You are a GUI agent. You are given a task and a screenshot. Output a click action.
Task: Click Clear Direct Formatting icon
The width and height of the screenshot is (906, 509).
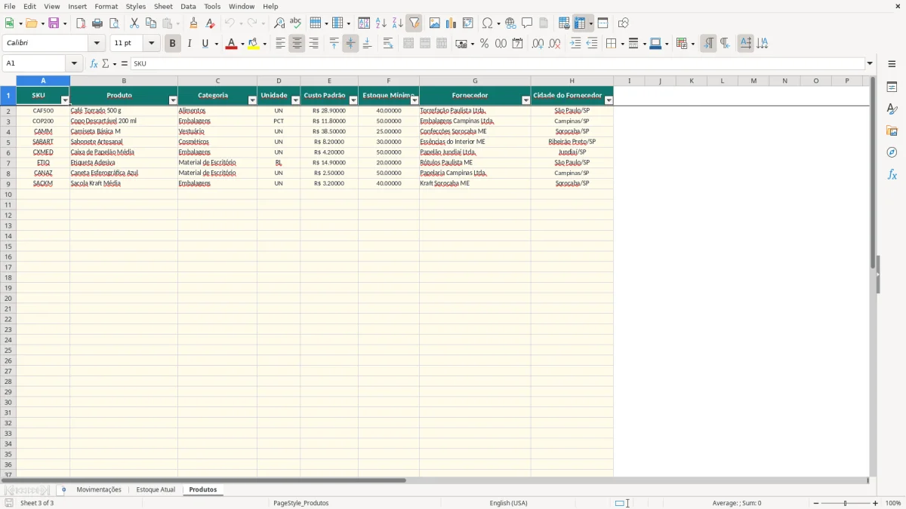(210, 23)
